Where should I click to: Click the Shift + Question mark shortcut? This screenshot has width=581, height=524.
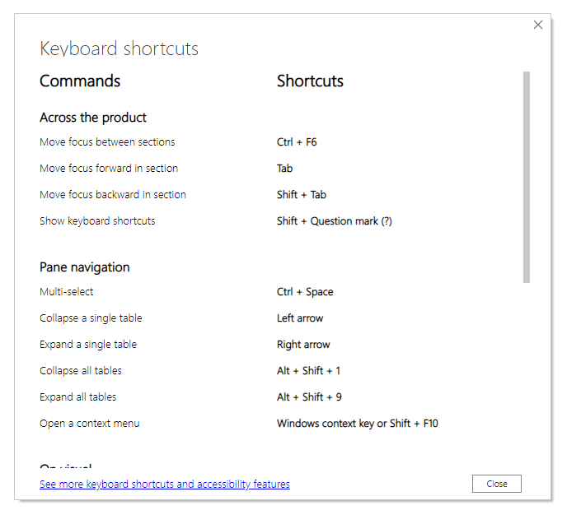pos(335,221)
